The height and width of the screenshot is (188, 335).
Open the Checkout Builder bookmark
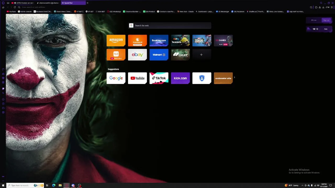pos(132,11)
